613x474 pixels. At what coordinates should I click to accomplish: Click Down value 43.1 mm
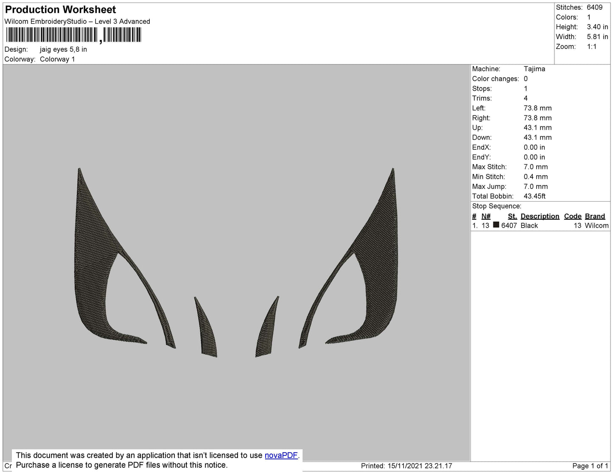pyautogui.click(x=537, y=137)
